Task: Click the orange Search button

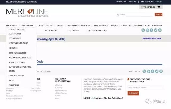Action: (x=158, y=14)
